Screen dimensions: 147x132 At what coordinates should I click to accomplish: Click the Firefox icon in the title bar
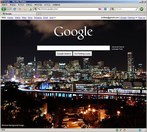point(2,2)
